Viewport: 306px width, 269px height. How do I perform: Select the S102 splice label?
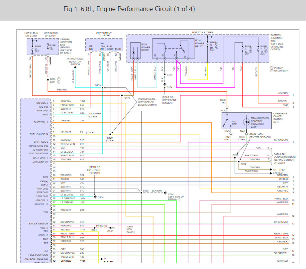169,75
